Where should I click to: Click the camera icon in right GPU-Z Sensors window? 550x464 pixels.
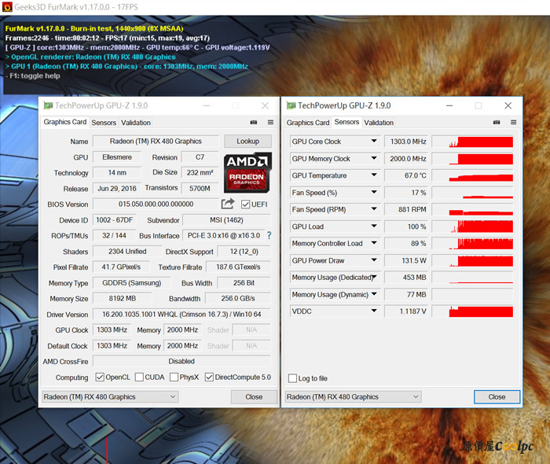[497, 122]
